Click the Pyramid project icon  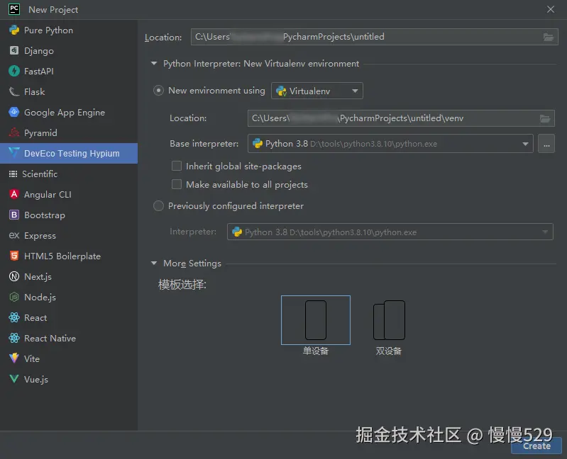(x=14, y=132)
